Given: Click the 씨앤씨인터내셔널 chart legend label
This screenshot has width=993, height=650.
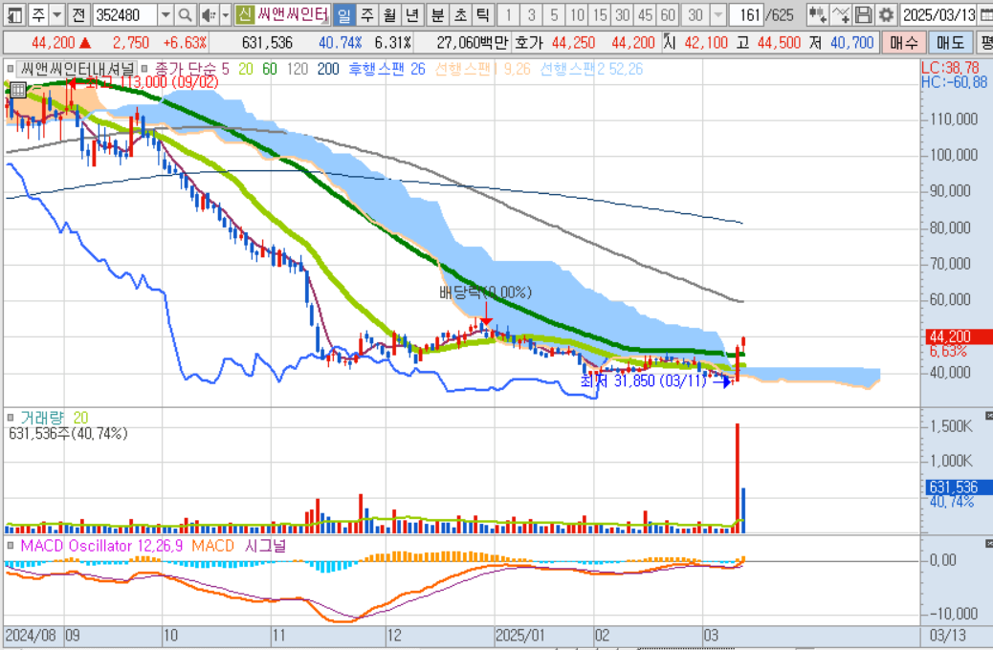Looking at the screenshot, I should (x=77, y=69).
